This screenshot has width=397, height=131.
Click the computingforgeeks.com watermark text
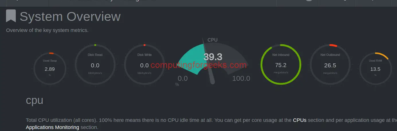coord(198,65)
